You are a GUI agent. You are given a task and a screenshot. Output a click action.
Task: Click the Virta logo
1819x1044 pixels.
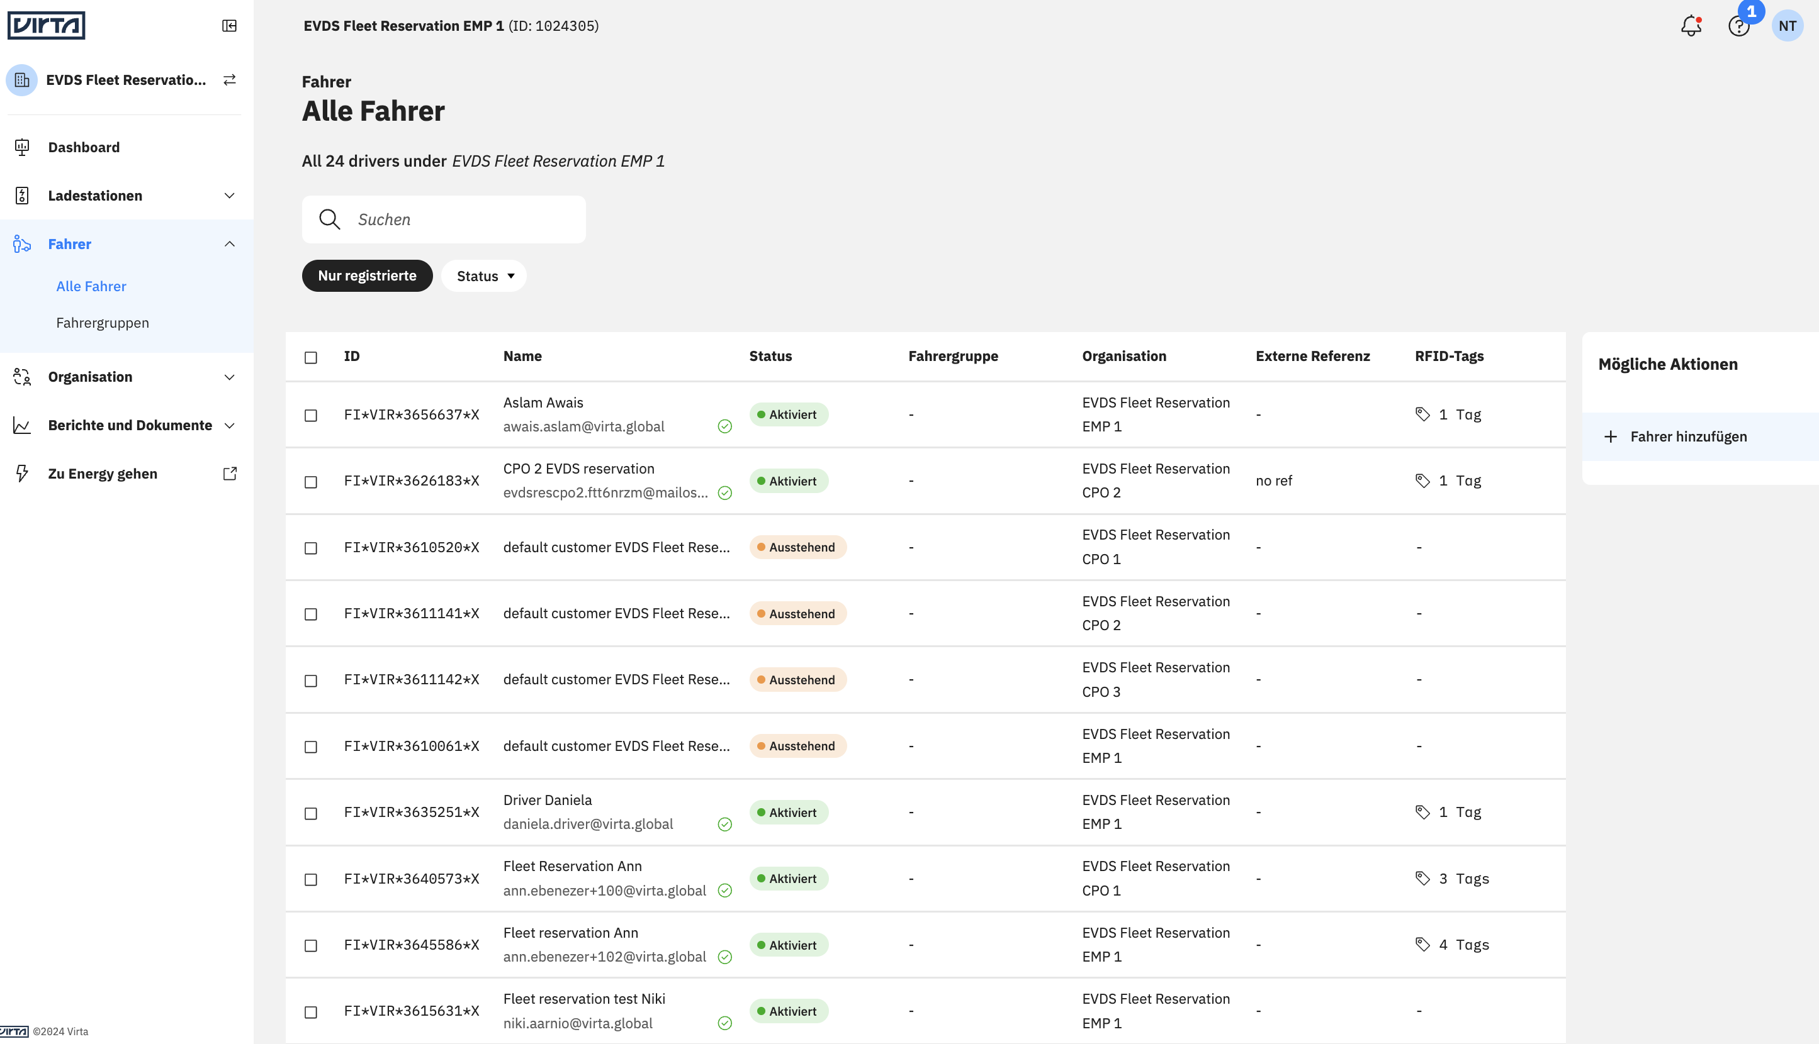pos(46,25)
